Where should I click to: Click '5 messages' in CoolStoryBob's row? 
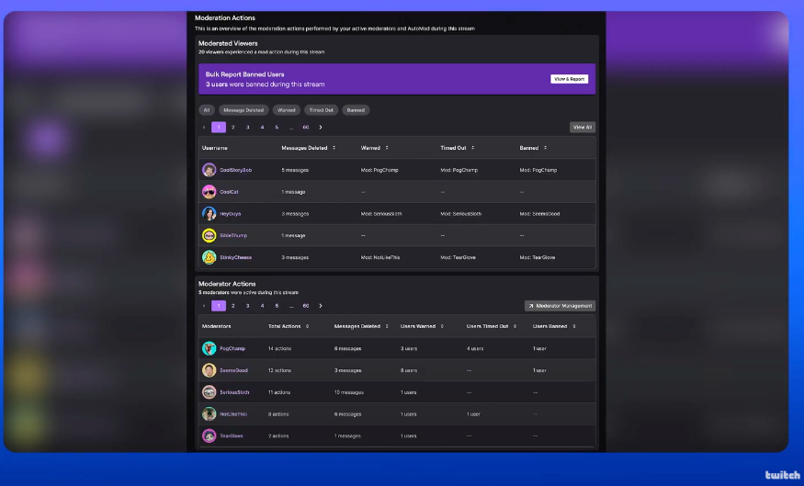pyautogui.click(x=295, y=170)
